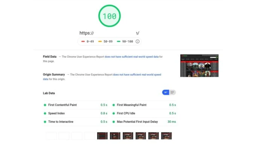Click the 0-49 red score legend
The width and height of the screenshot is (256, 144).
pyautogui.click(x=88, y=41)
